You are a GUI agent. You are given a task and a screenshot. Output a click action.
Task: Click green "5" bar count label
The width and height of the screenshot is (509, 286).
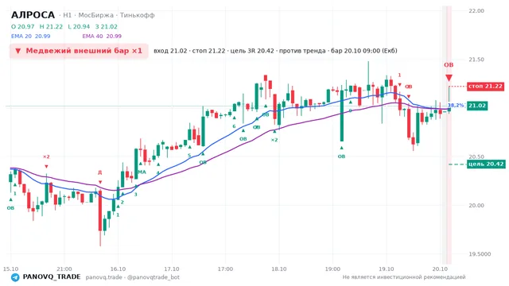pos(189,156)
